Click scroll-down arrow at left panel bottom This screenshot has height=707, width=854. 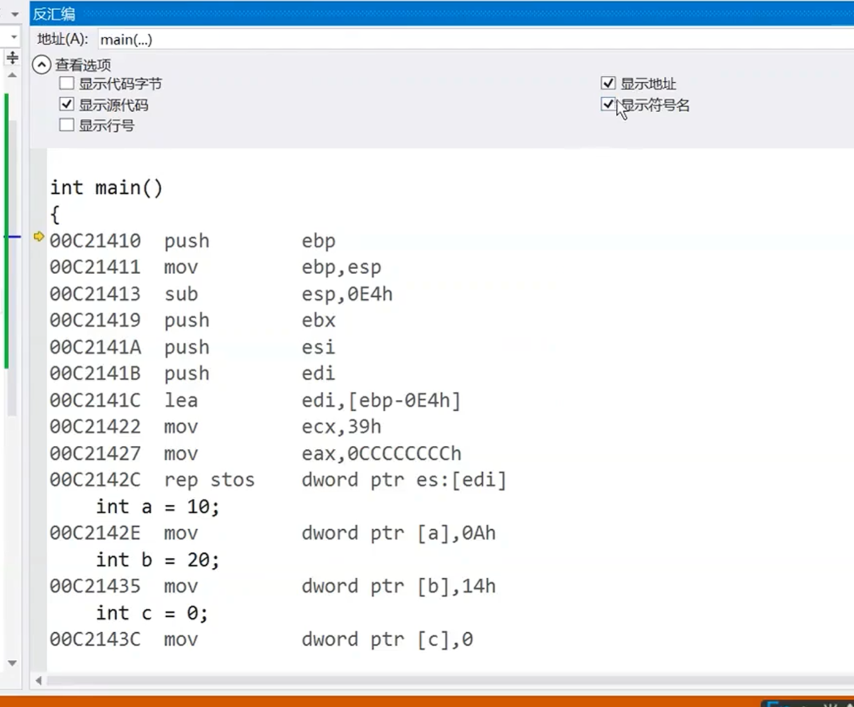pos(12,663)
